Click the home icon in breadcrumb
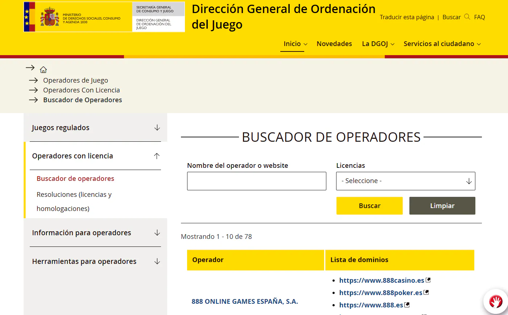Screen dimensions: 508x315 pyautogui.click(x=44, y=70)
